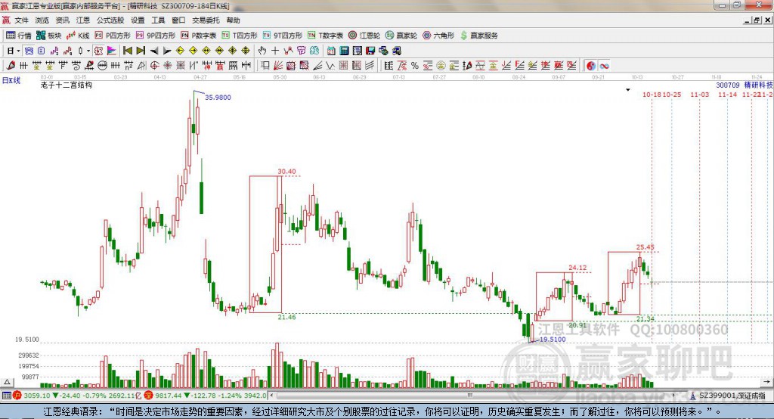Open the K线 chart view
The image size is (774, 419).
coord(78,36)
